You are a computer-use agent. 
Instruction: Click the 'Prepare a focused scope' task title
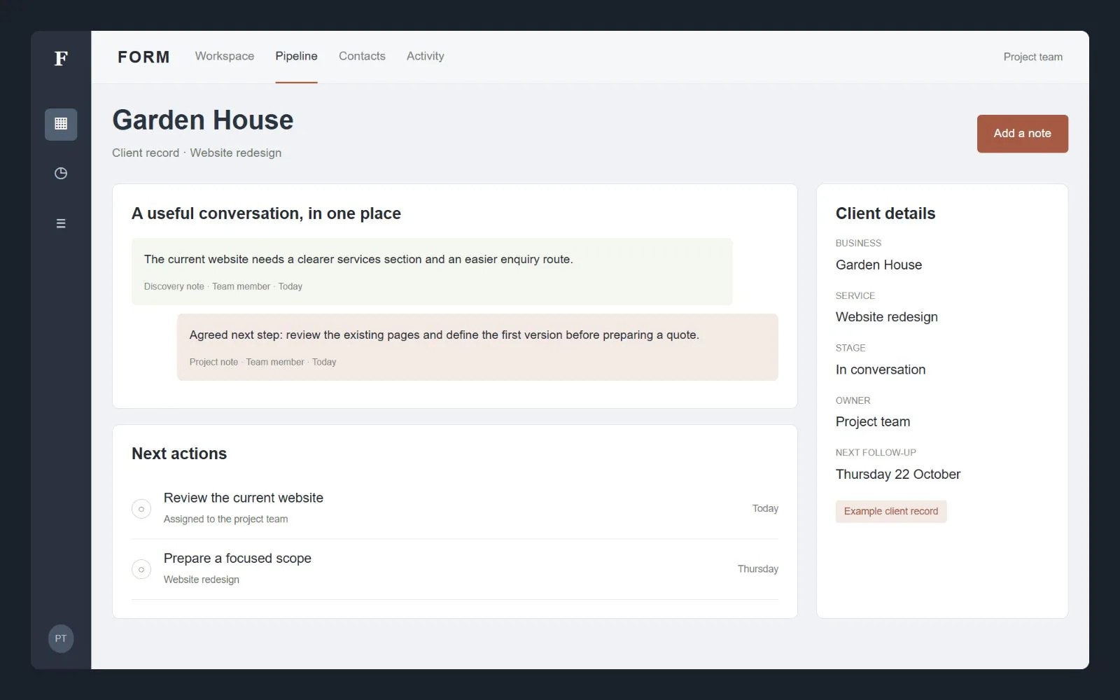tap(237, 559)
